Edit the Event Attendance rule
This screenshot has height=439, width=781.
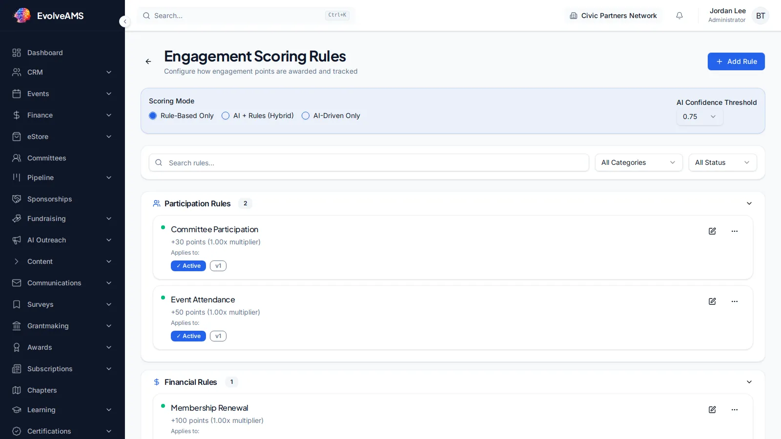[712, 301]
